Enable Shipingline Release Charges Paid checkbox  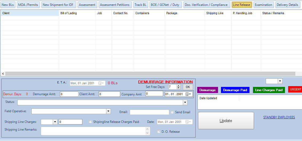point(90,122)
